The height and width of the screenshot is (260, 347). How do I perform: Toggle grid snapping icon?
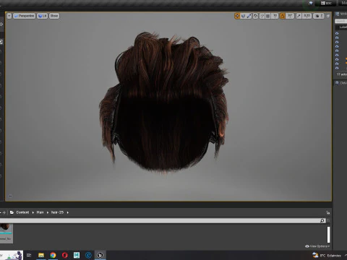point(268,16)
